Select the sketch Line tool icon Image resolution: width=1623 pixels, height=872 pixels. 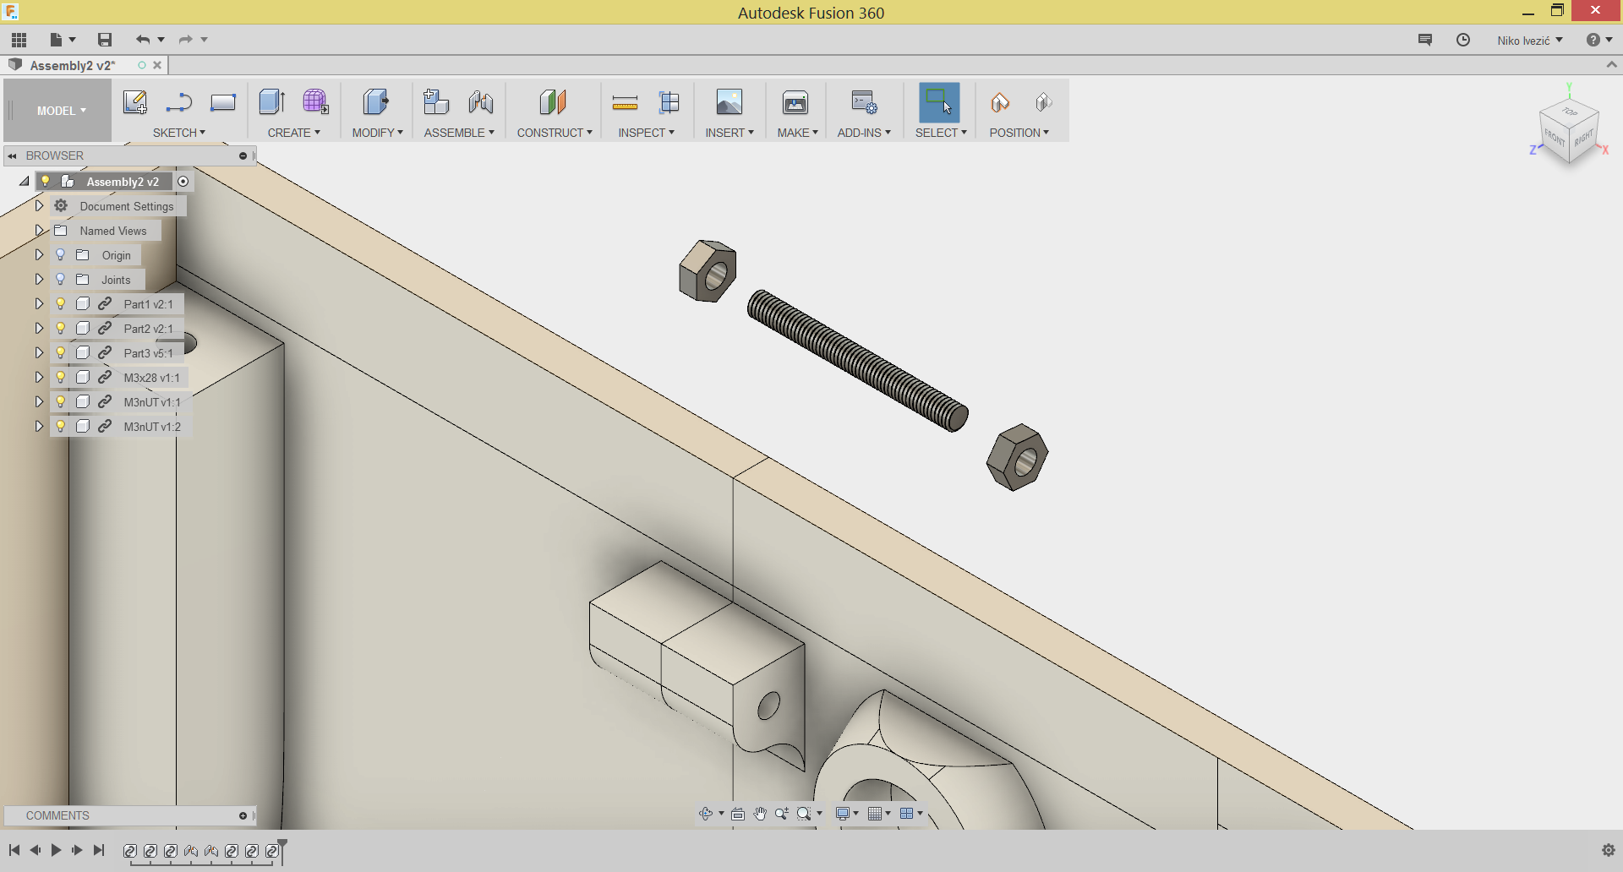[178, 102]
